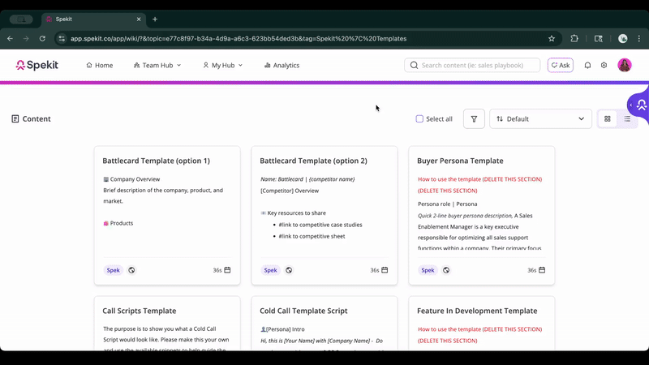The image size is (649, 365).
Task: Open browser extensions puzzle icon
Action: click(574, 38)
